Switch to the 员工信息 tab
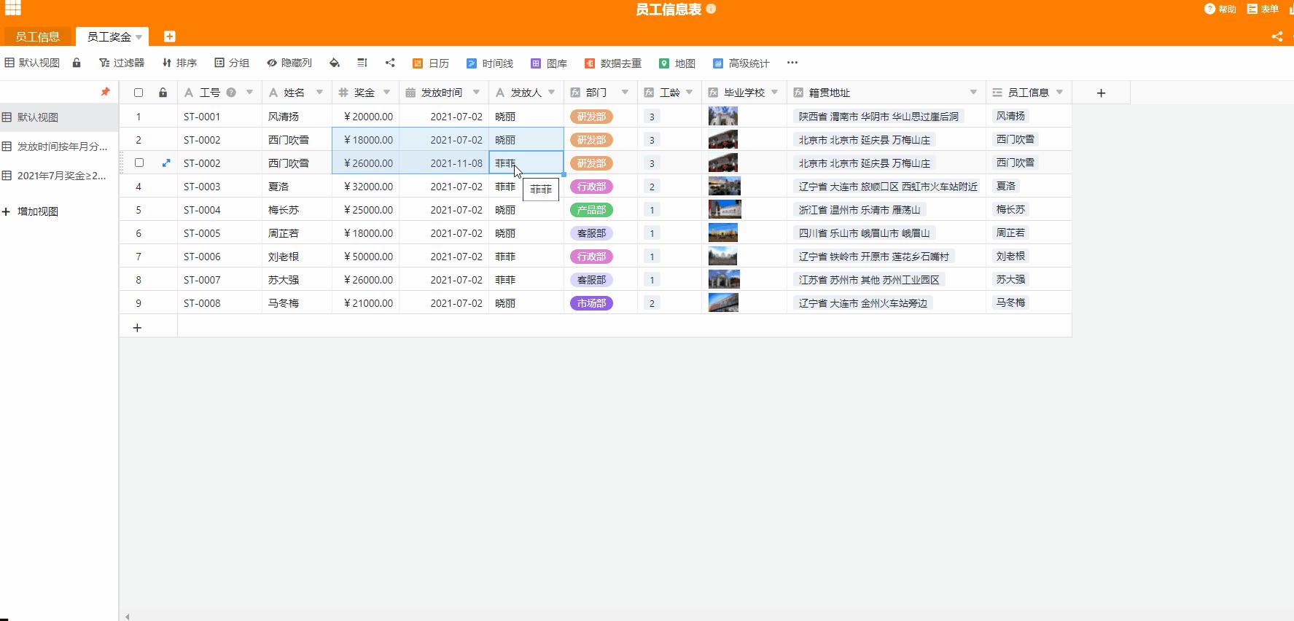This screenshot has height=621, width=1294. point(38,36)
